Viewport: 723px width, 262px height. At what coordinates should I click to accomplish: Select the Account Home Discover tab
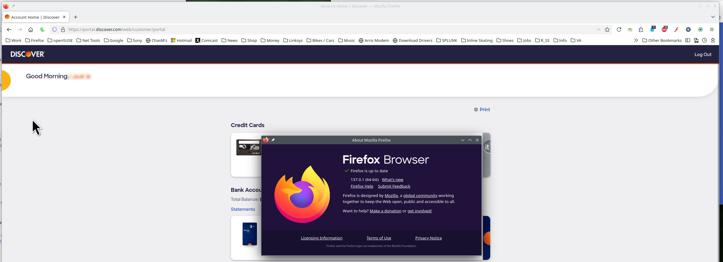pyautogui.click(x=35, y=17)
